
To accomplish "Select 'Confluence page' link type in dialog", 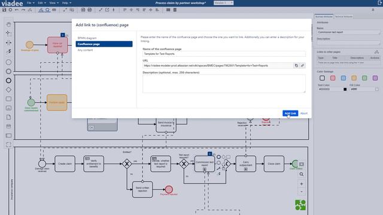I will pos(104,44).
